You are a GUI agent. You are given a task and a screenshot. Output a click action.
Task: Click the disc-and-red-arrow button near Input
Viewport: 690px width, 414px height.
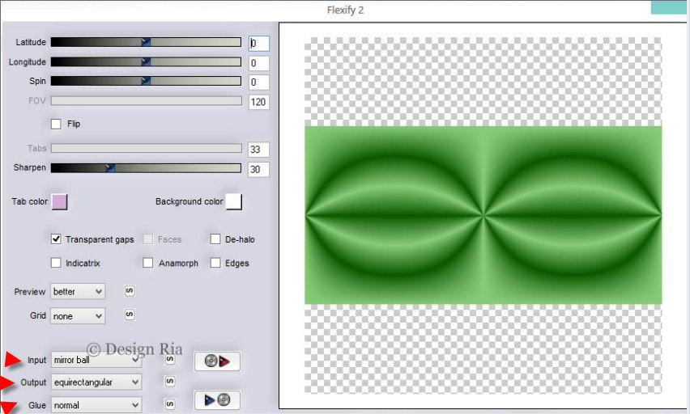[217, 361]
